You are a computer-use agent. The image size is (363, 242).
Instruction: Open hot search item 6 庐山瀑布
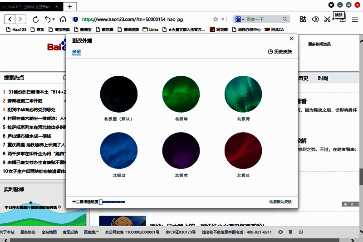point(29,136)
